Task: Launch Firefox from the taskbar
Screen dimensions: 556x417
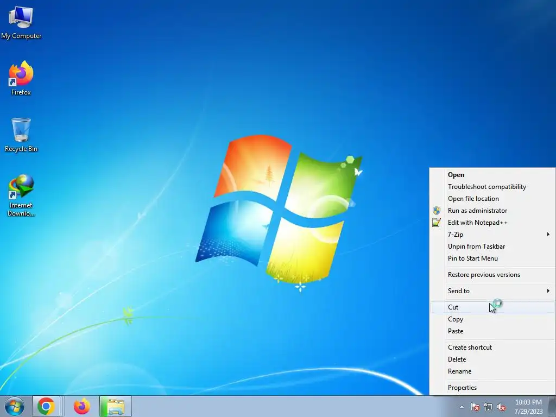Action: pyautogui.click(x=81, y=406)
